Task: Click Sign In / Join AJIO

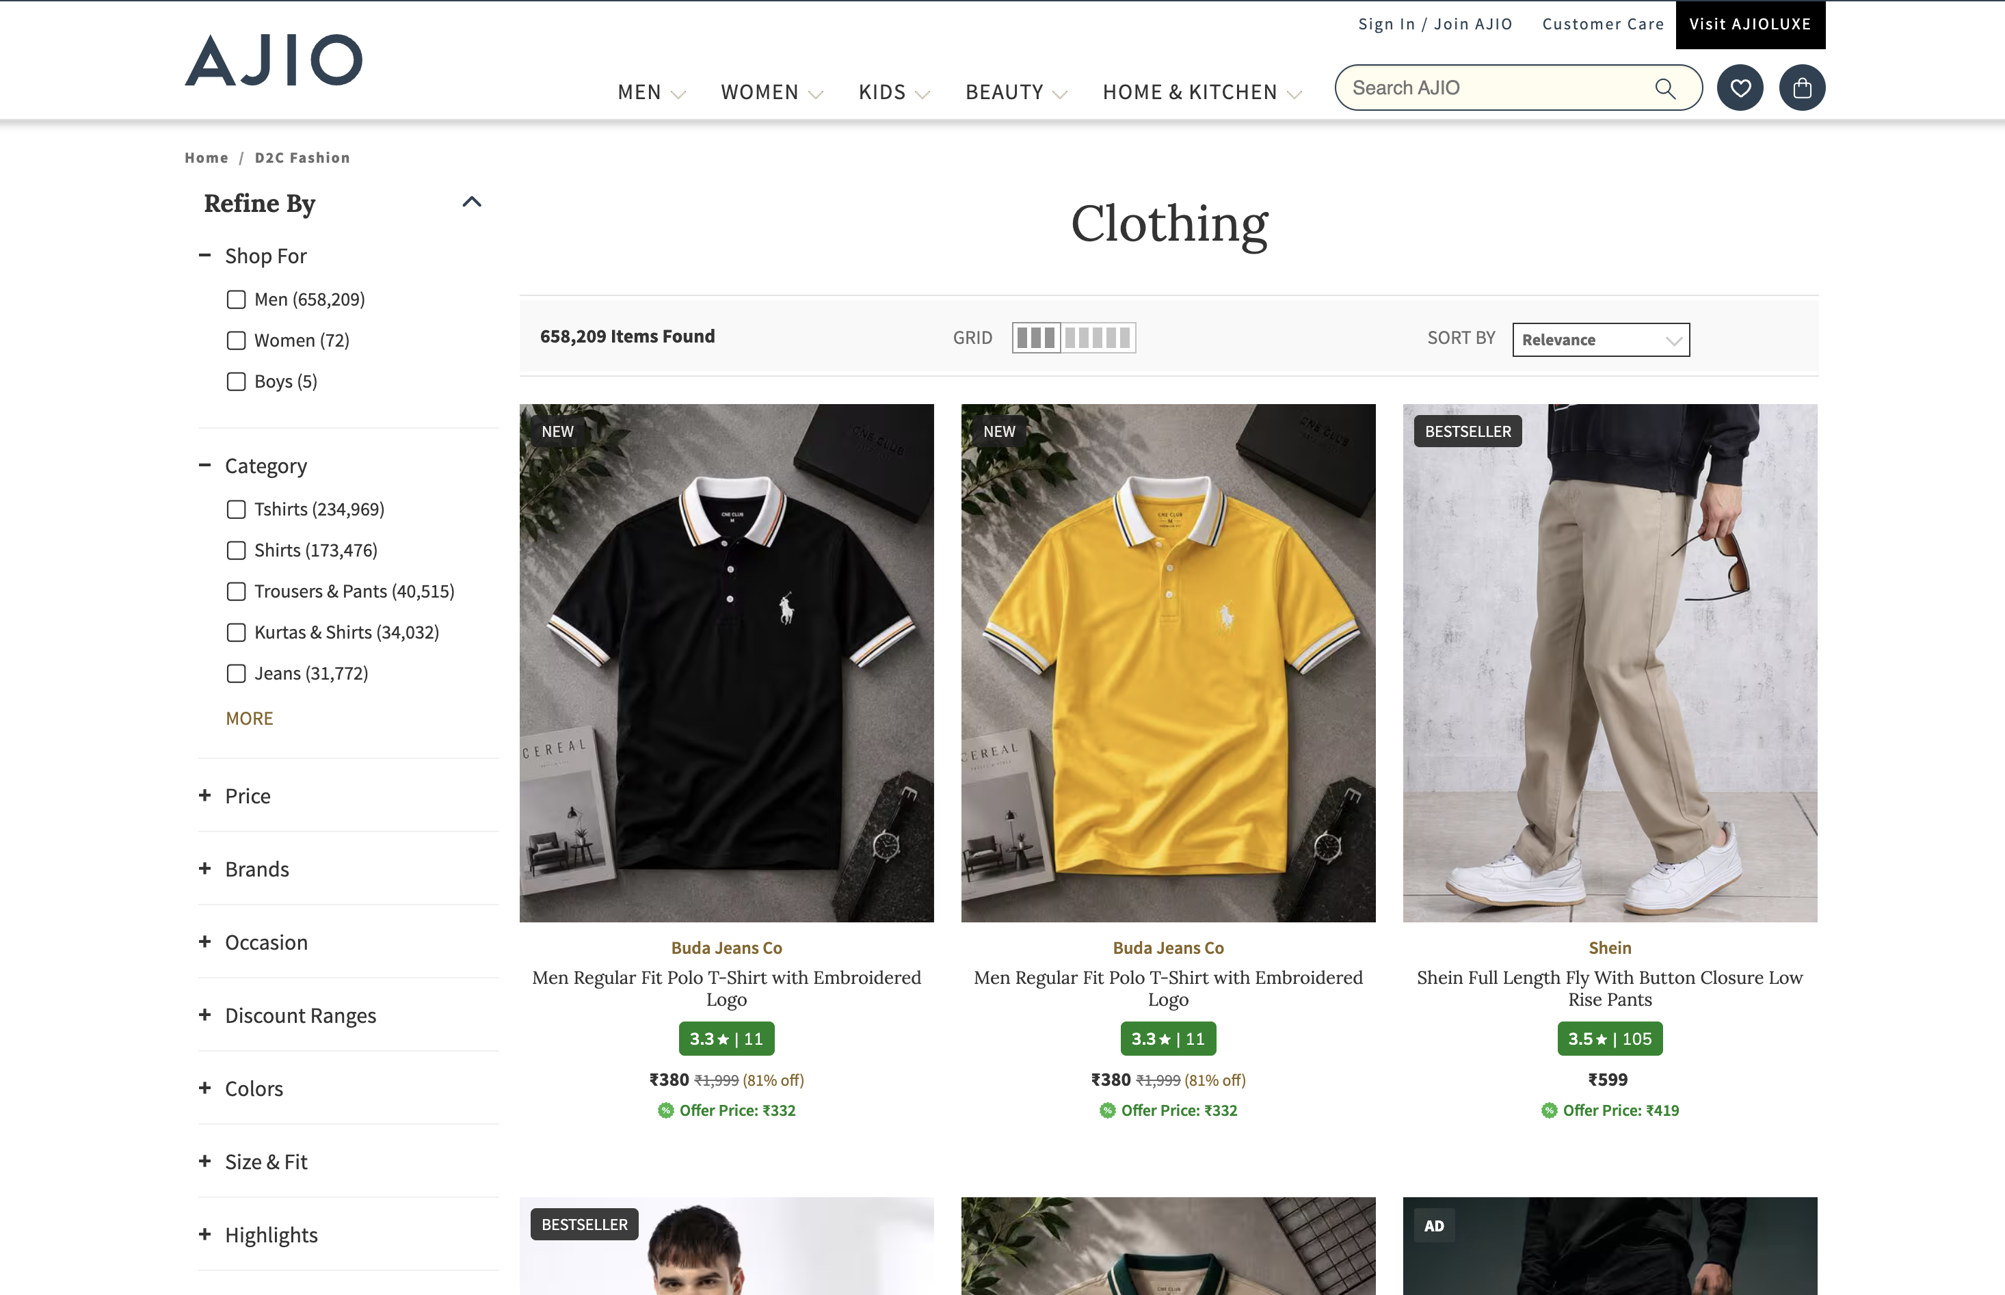Action: click(1435, 25)
